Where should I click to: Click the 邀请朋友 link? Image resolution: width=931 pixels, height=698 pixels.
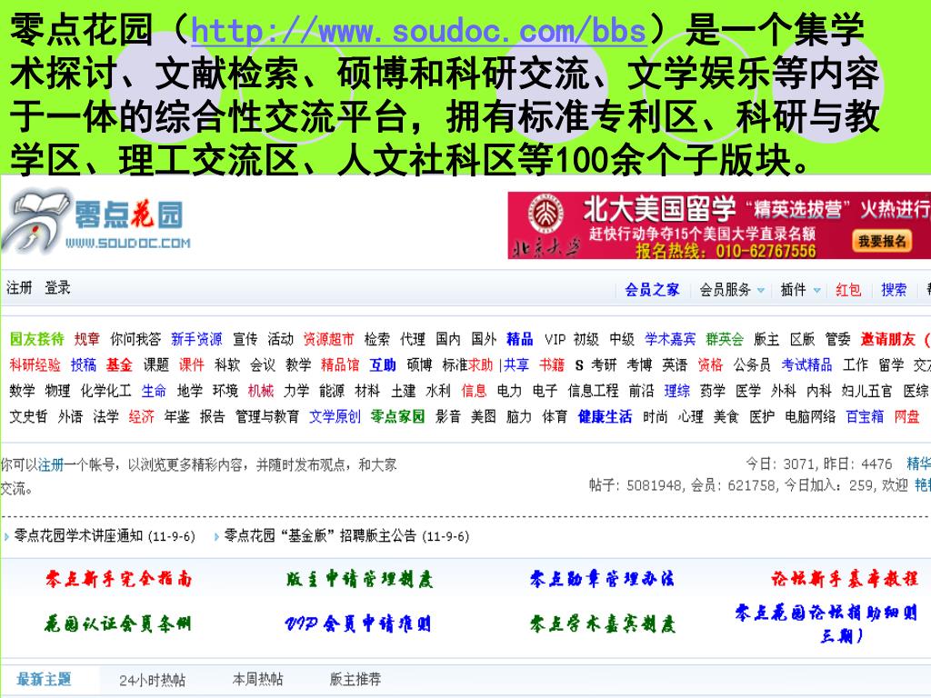click(887, 339)
